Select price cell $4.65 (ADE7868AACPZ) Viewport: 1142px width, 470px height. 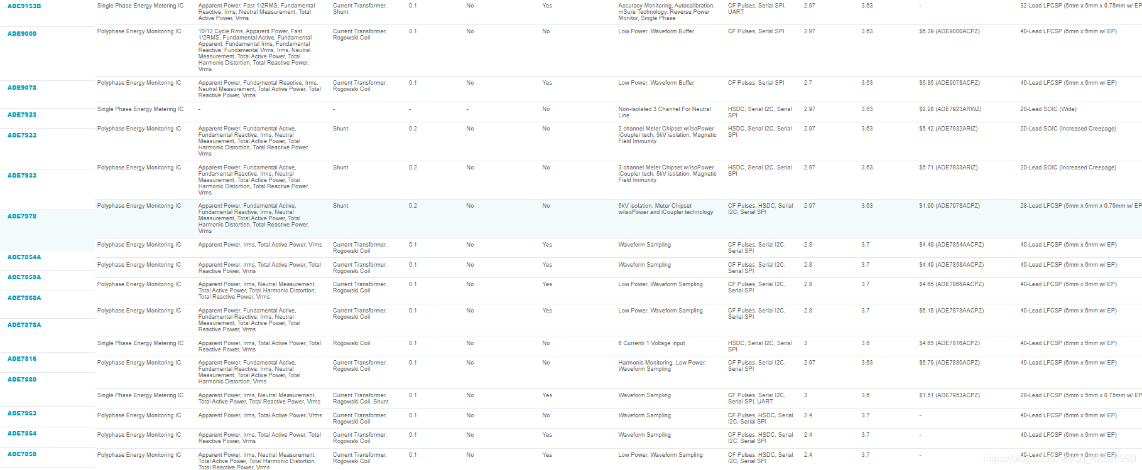pyautogui.click(x=951, y=284)
